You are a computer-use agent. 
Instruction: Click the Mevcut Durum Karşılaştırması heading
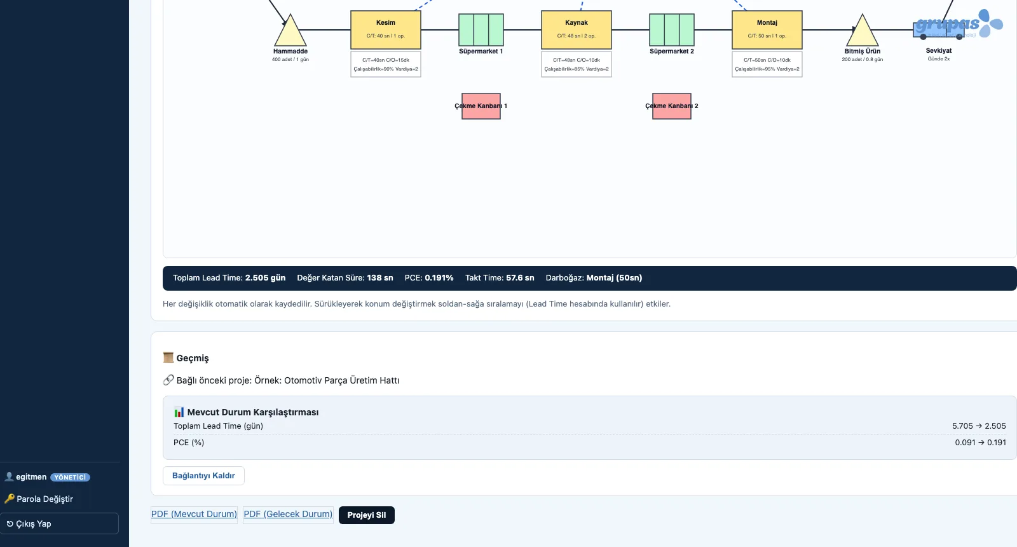click(x=253, y=412)
